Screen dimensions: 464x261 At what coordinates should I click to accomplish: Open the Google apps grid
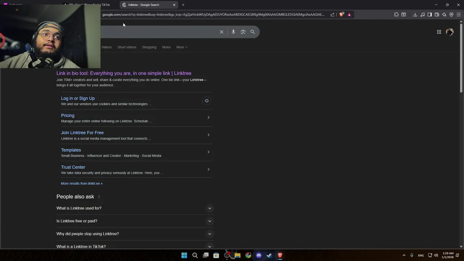pyautogui.click(x=439, y=32)
